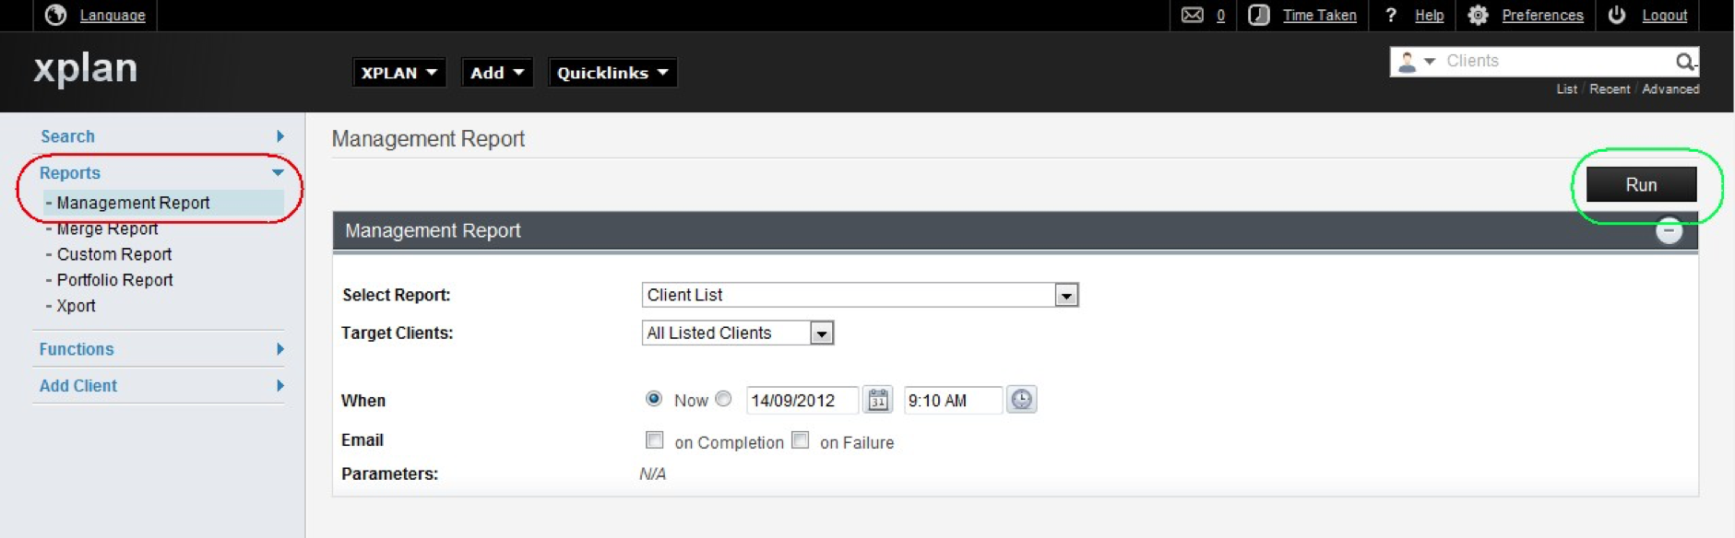
Task: Select the Now radio button
Action: [x=654, y=399]
